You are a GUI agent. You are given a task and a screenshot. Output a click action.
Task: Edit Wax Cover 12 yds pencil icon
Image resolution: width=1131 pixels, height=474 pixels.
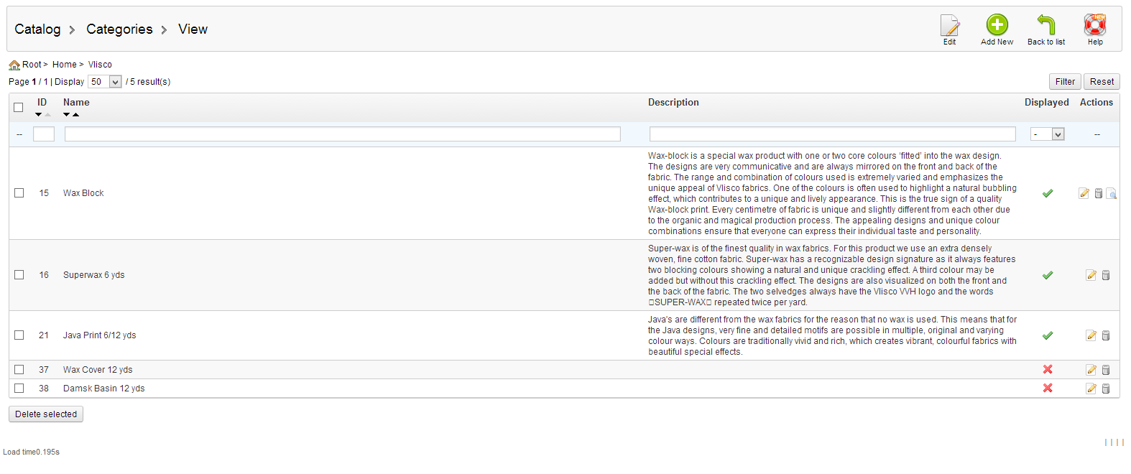1091,370
